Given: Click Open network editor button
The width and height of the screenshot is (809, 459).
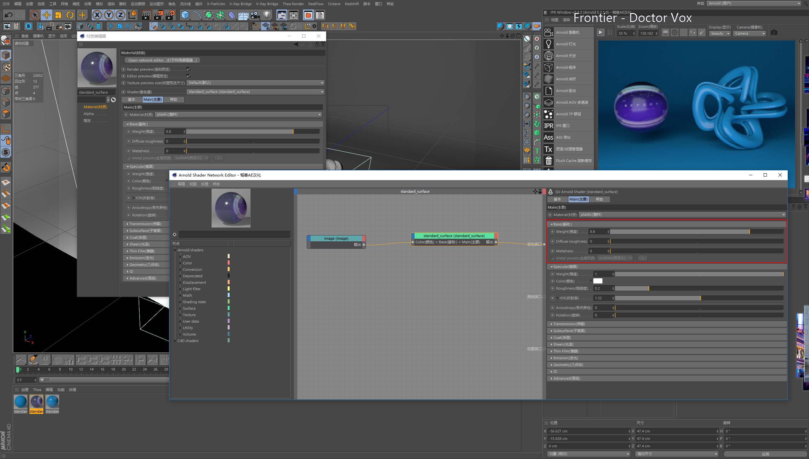Looking at the screenshot, I should pos(162,60).
